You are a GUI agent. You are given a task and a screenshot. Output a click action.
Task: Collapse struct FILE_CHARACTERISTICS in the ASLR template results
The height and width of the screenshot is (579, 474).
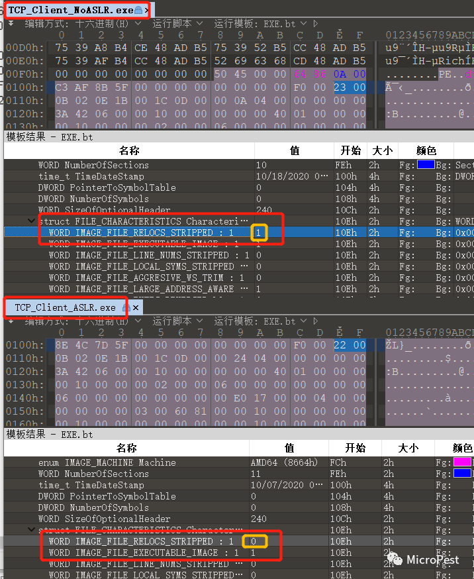pos(32,529)
